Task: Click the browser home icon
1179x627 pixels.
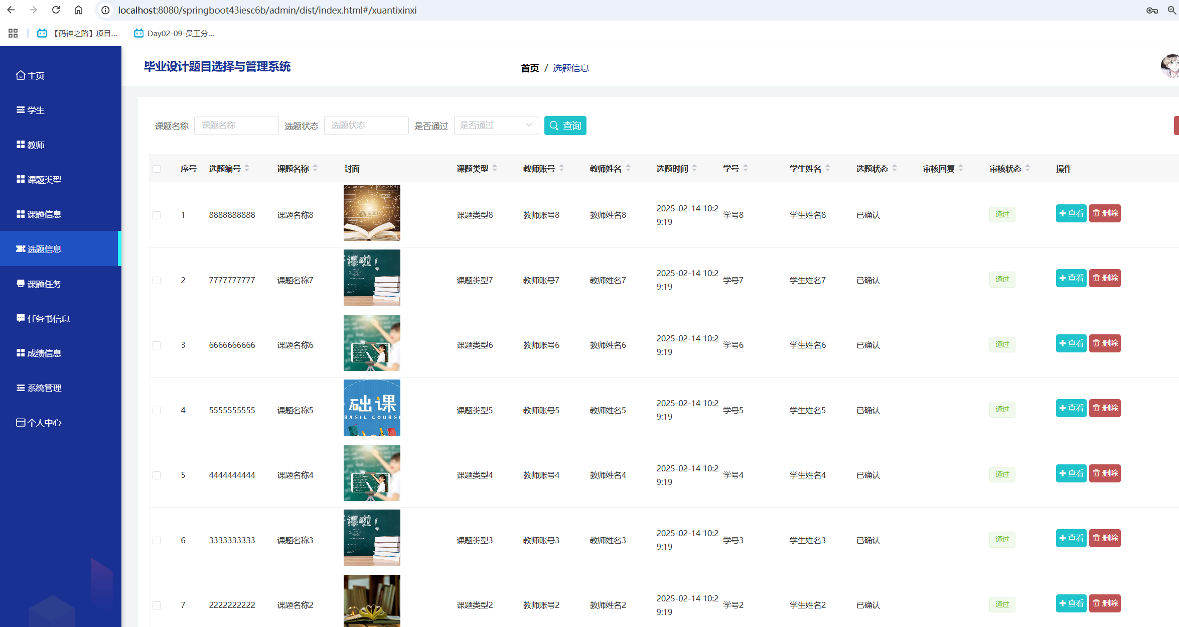Action: pos(78,10)
